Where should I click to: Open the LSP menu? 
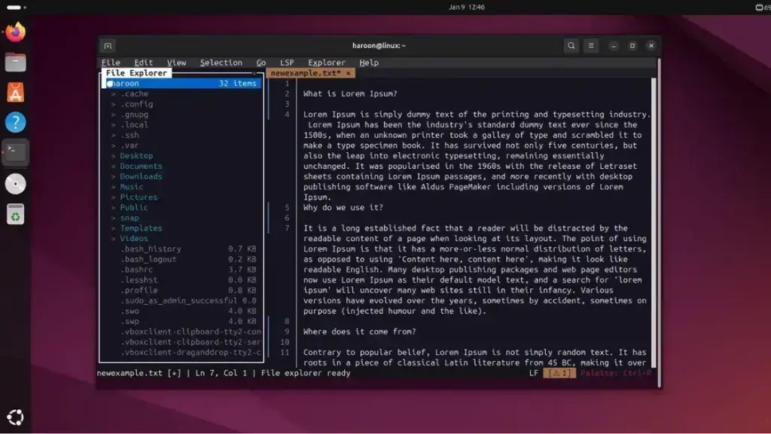pos(287,63)
